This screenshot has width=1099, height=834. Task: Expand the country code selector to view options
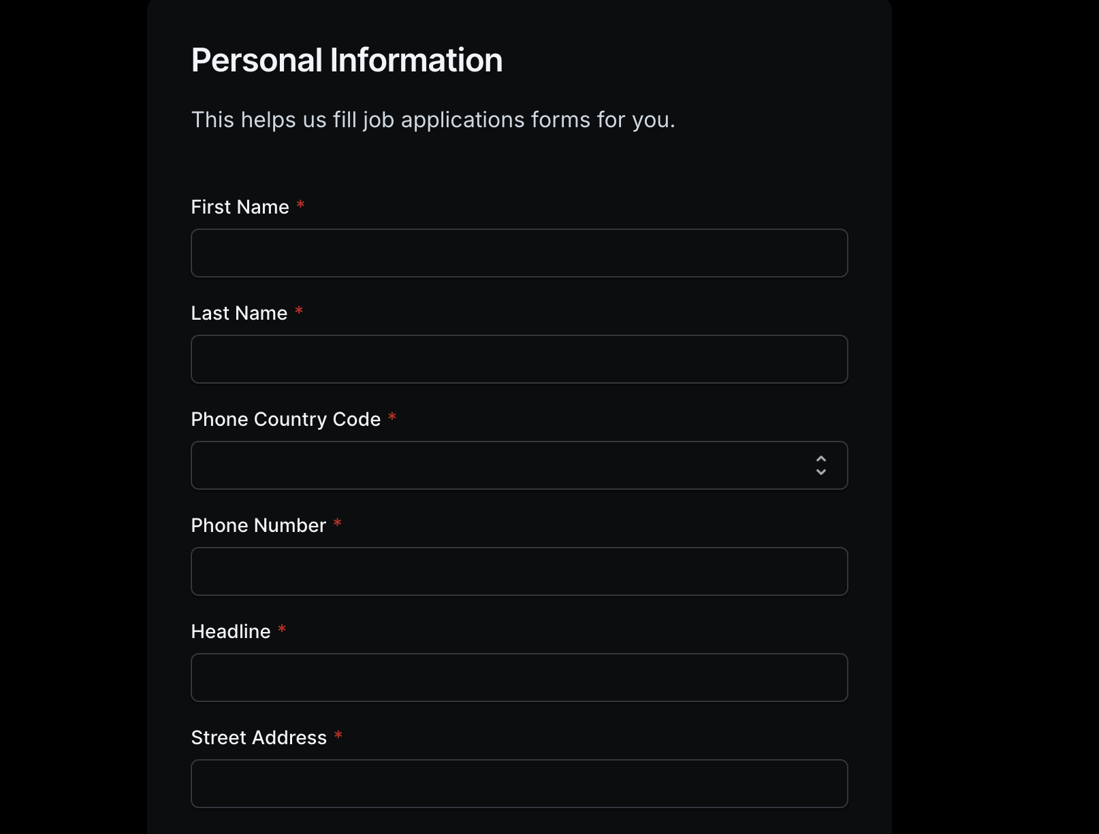pos(520,465)
